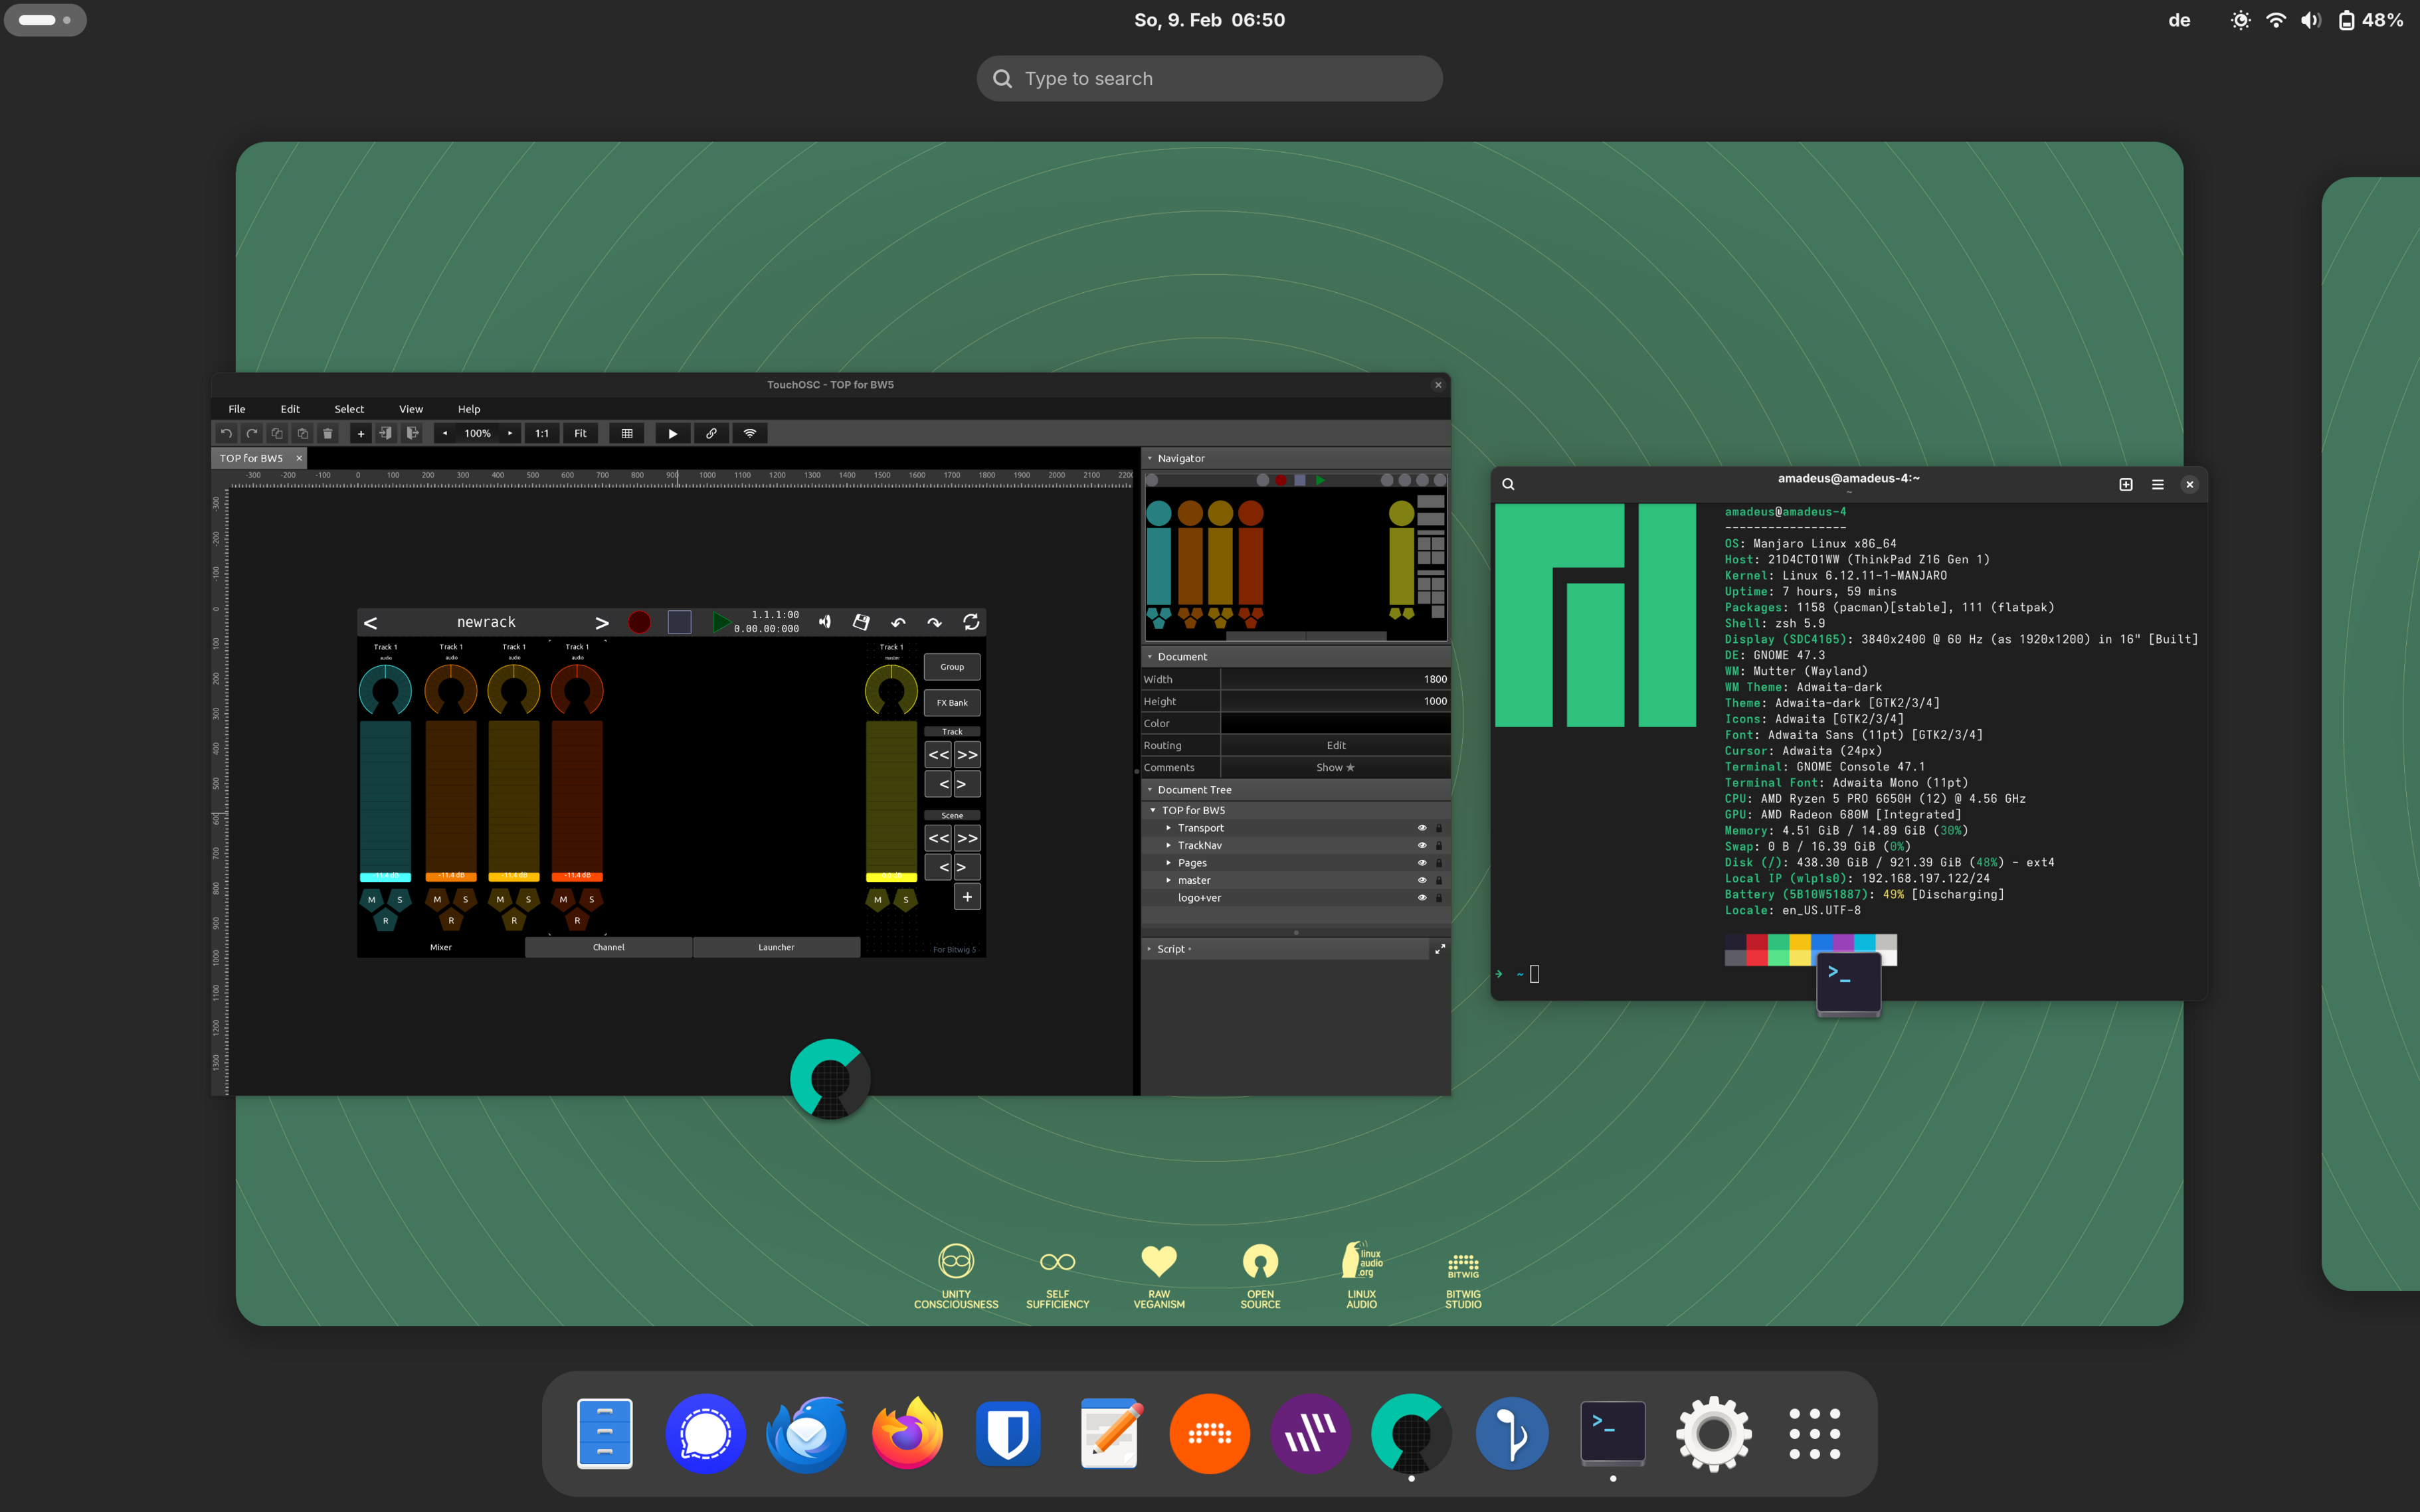2420x1512 pixels.
Task: Collapse the Navigator panel
Action: coord(1149,458)
